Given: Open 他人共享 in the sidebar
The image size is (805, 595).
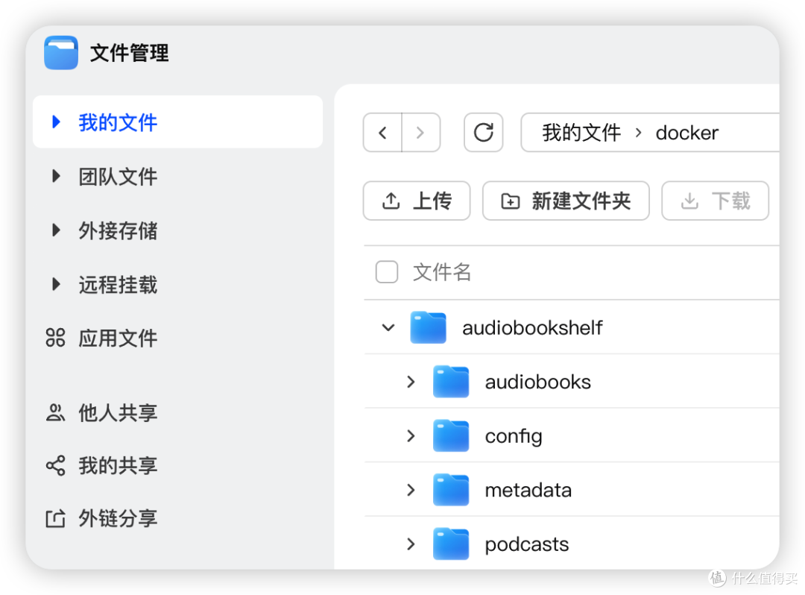Looking at the screenshot, I should 118,413.
